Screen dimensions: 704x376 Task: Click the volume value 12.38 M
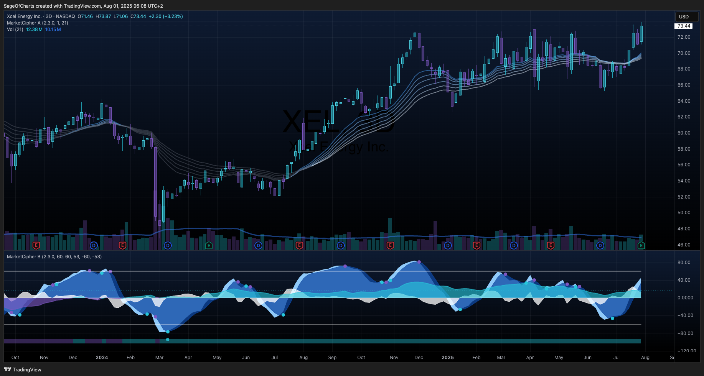(x=34, y=30)
